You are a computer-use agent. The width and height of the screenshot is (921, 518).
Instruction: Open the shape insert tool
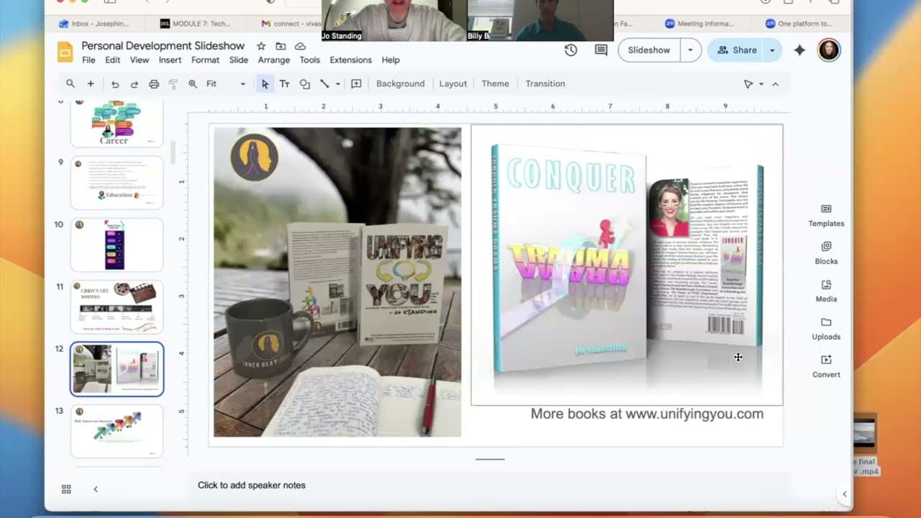click(x=304, y=84)
